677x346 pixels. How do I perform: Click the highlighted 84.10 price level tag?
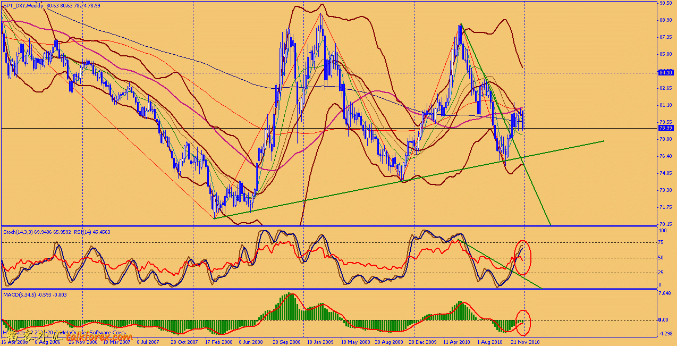coord(665,72)
